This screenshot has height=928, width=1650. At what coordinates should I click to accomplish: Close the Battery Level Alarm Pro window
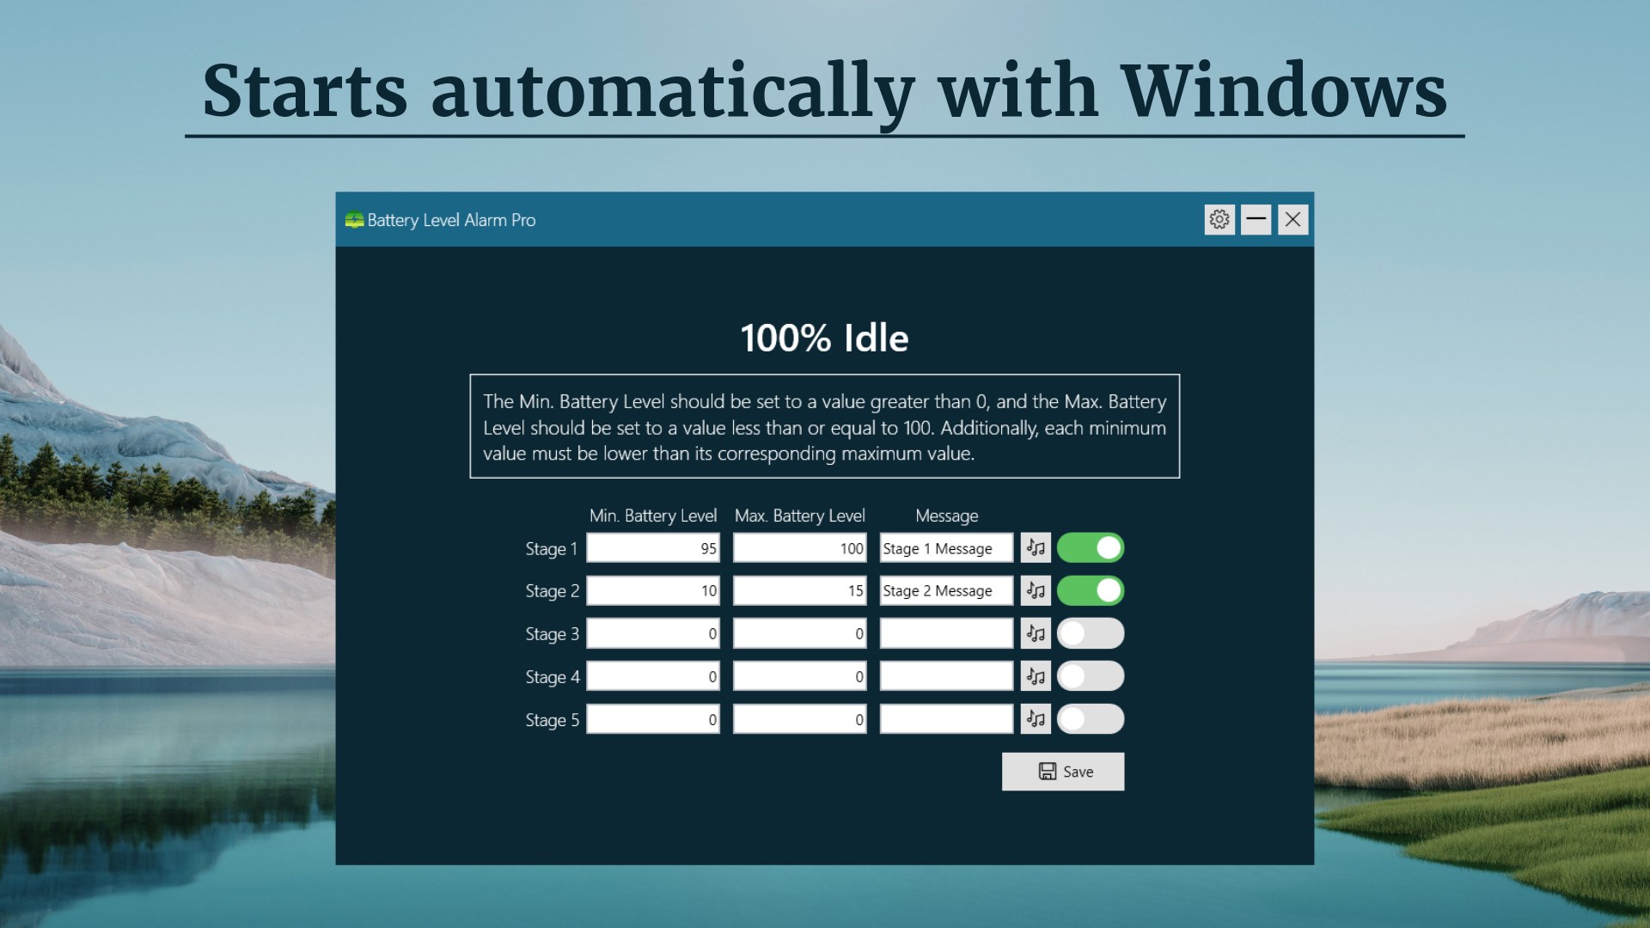pos(1292,220)
